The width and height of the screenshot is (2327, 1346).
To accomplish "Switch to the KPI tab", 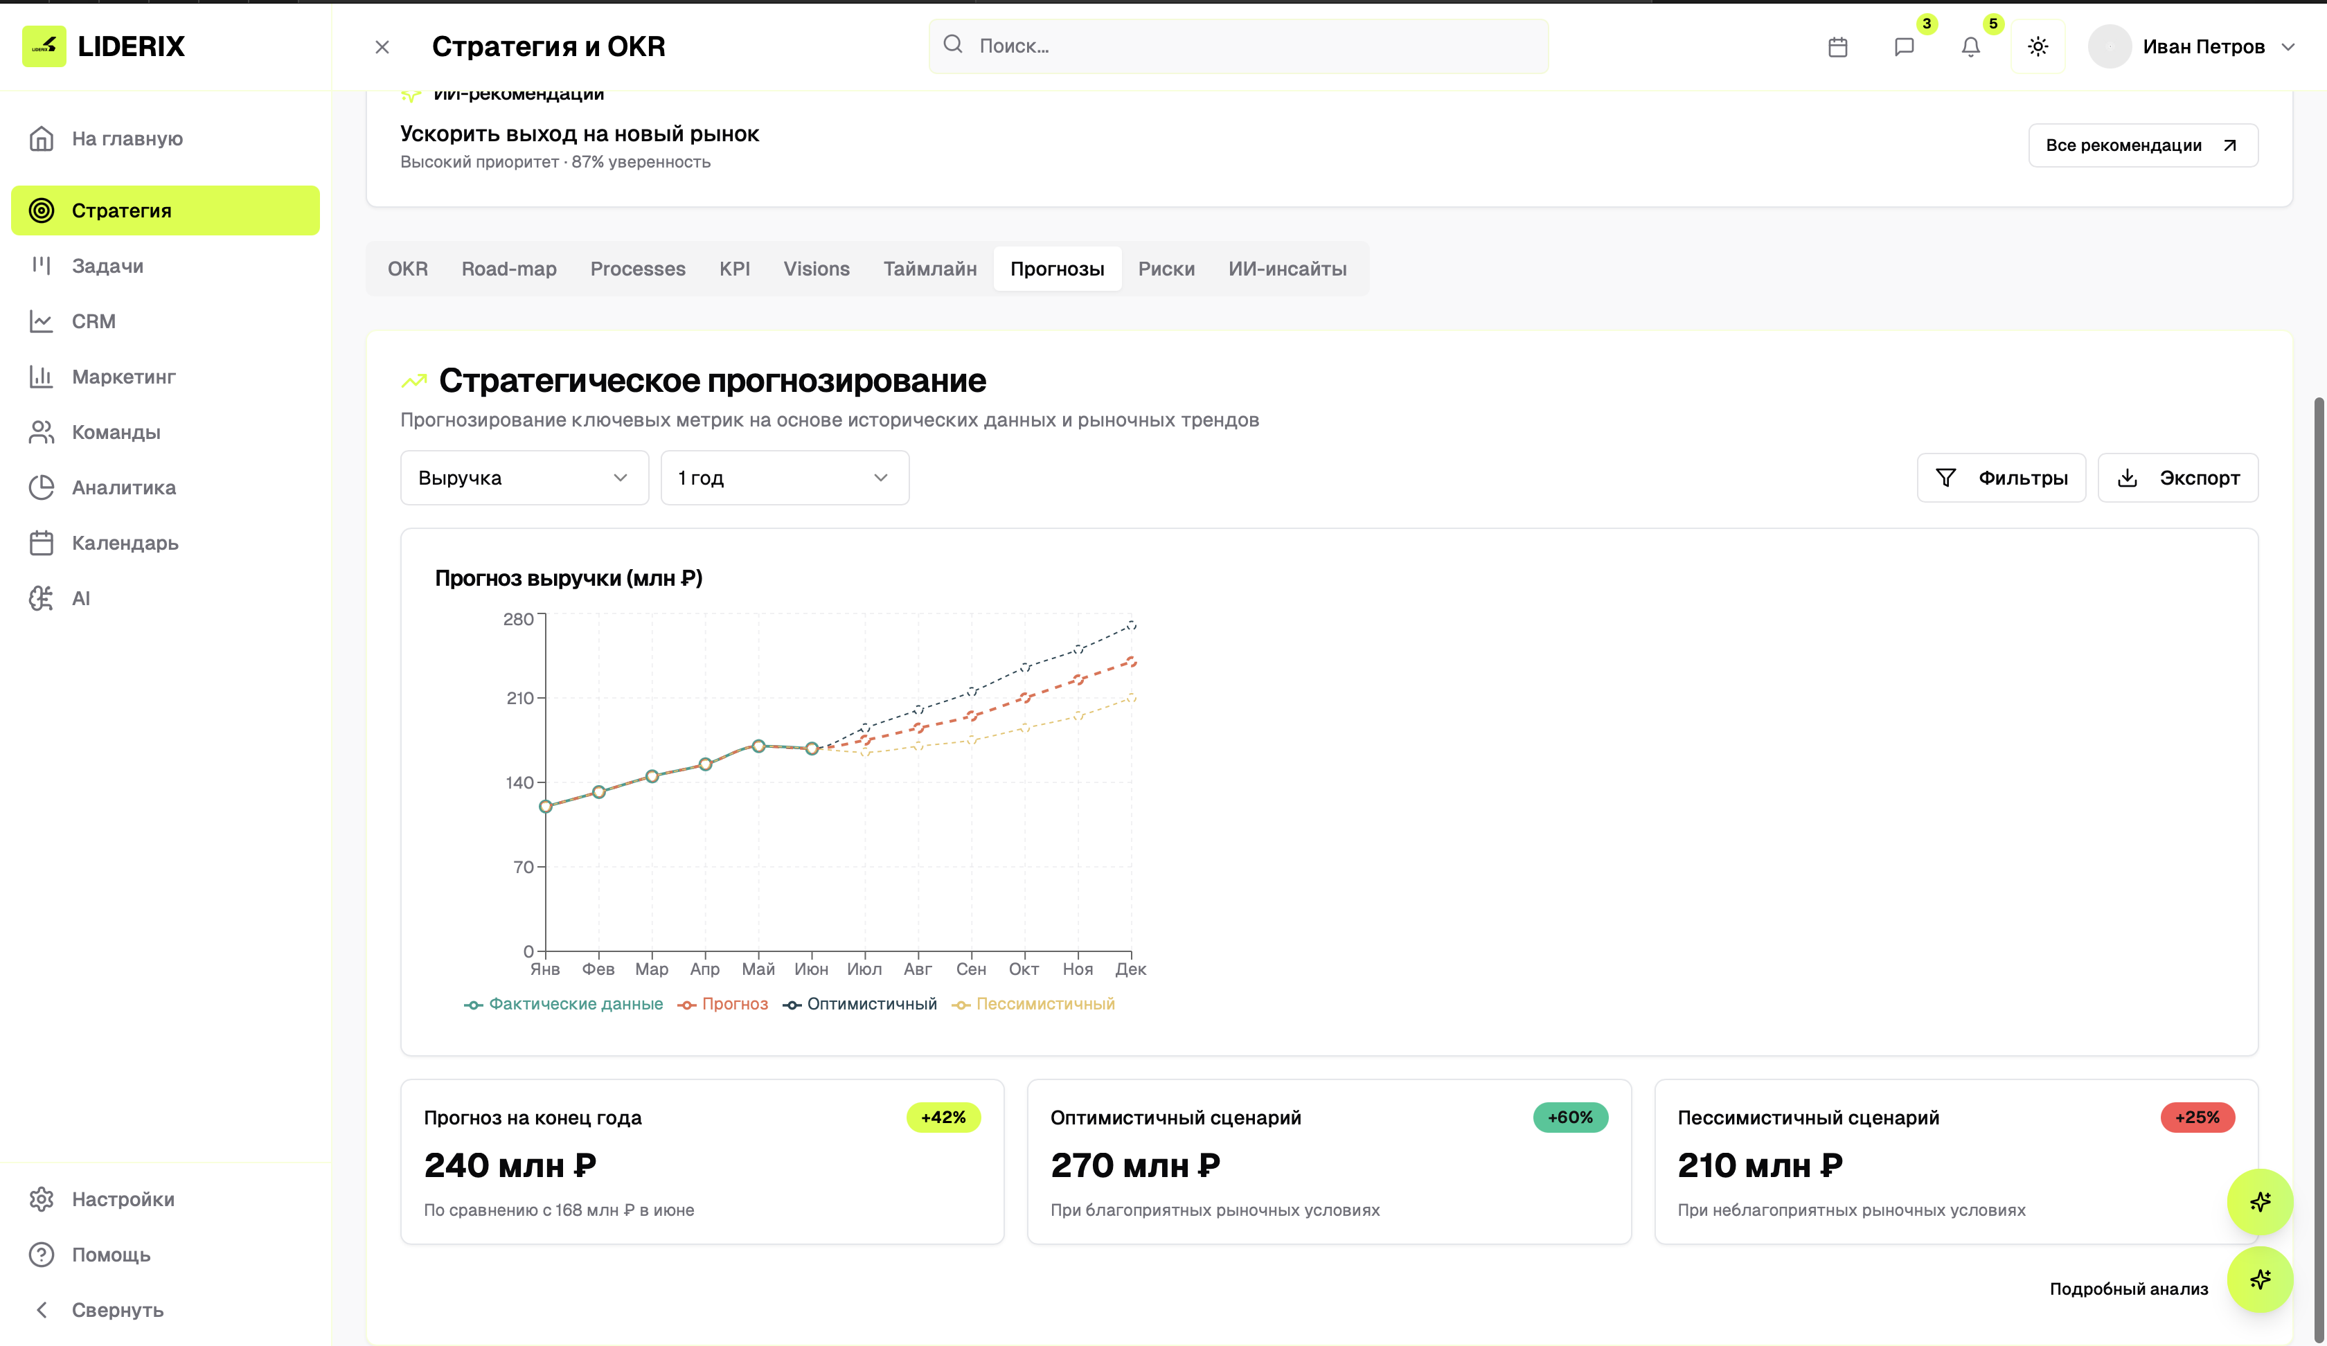I will [734, 269].
